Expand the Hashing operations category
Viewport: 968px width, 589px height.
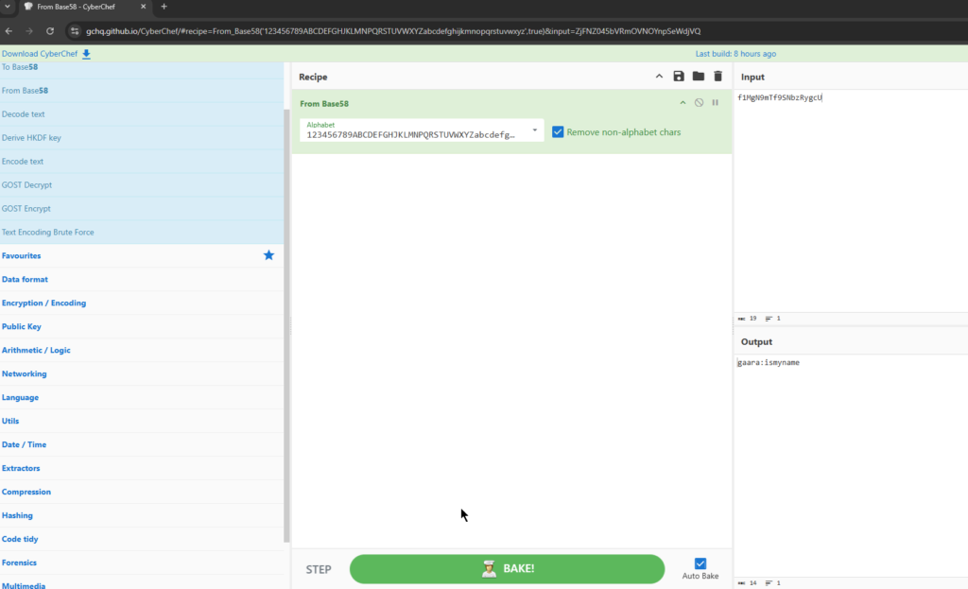click(x=17, y=515)
